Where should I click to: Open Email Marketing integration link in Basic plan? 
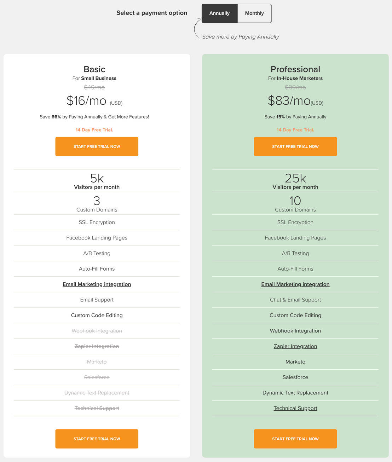[x=97, y=284]
